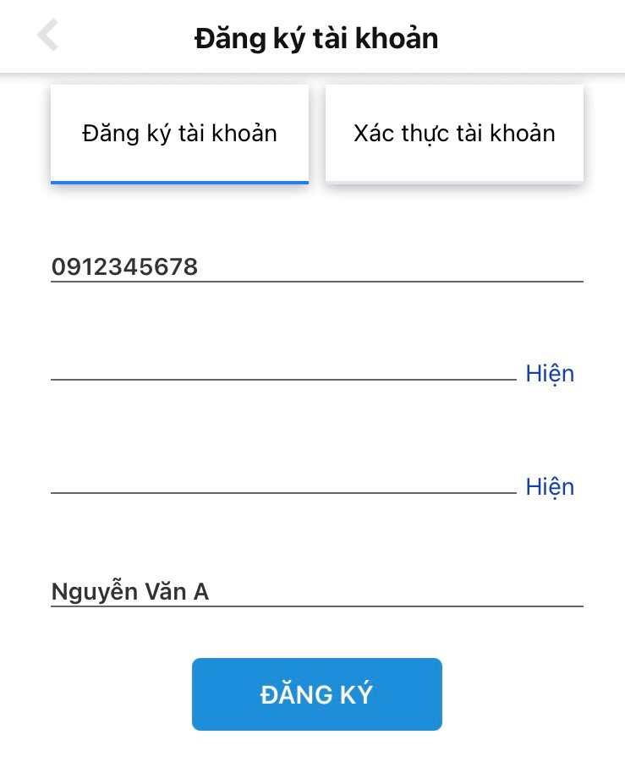Click the first empty password field
Viewport: 625px width, 773px height.
point(283,369)
